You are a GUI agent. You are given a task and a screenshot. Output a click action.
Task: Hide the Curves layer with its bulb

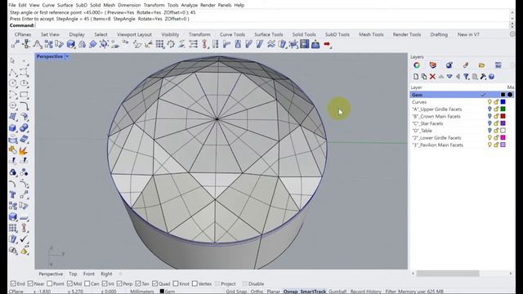[x=489, y=102]
